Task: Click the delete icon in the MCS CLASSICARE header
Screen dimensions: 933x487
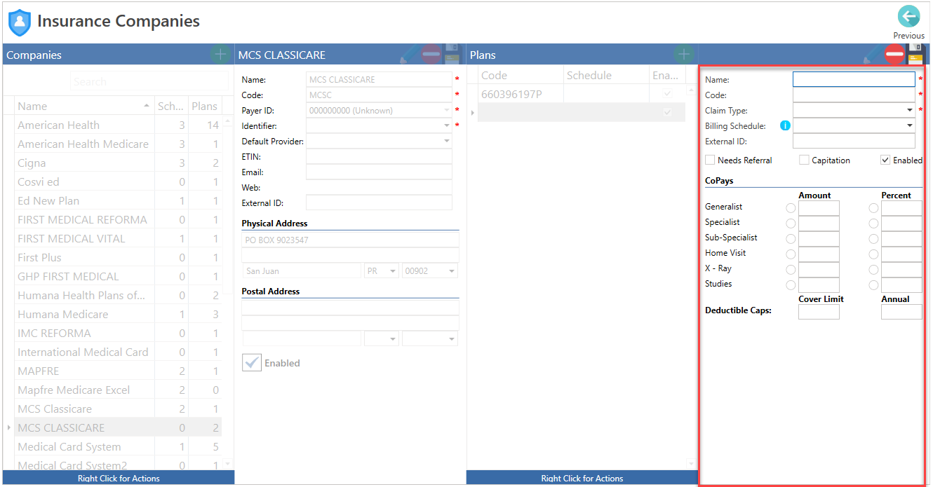Action: tap(431, 55)
